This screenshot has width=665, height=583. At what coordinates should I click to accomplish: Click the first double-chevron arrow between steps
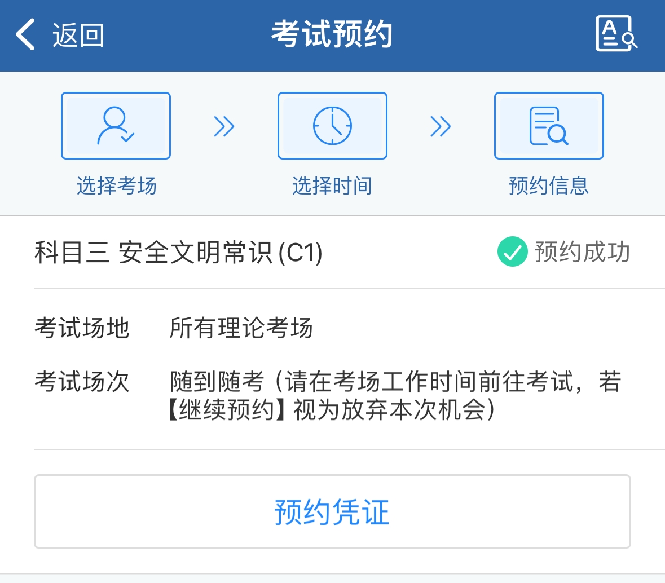click(x=224, y=126)
